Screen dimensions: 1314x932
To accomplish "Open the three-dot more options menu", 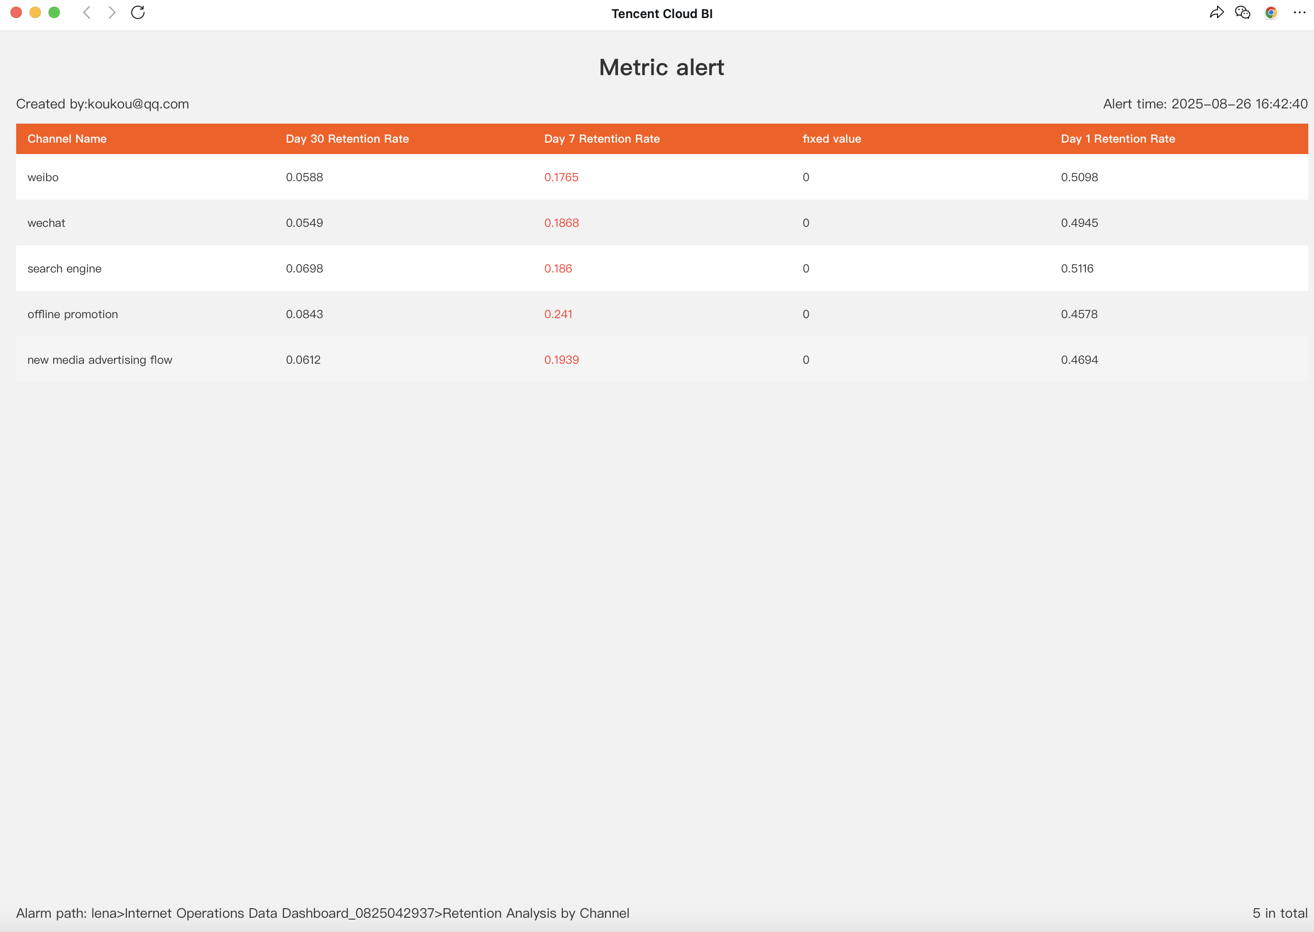I will point(1299,13).
